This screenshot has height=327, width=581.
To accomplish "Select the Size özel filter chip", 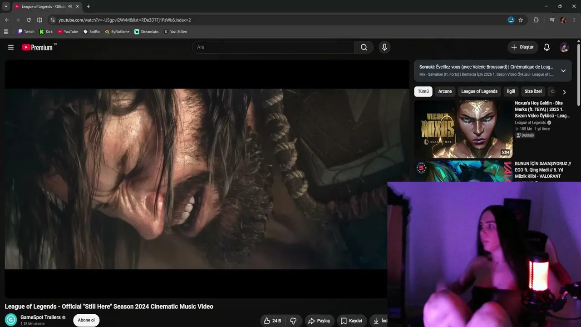I will click(x=533, y=91).
